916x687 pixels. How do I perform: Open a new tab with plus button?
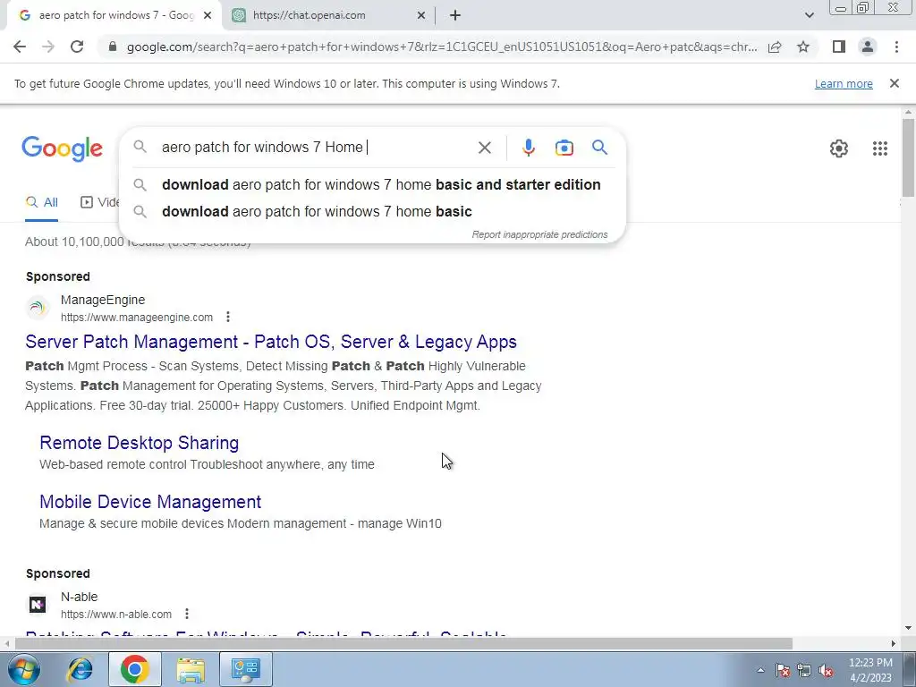(455, 16)
